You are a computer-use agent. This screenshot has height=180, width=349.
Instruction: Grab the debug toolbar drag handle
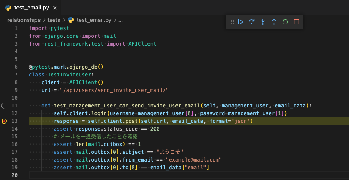click(232, 22)
